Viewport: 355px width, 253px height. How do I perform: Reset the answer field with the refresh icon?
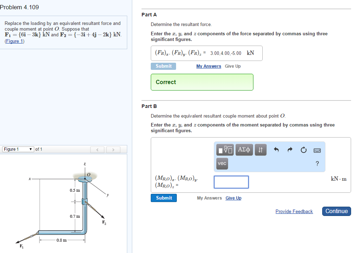coord(303,150)
